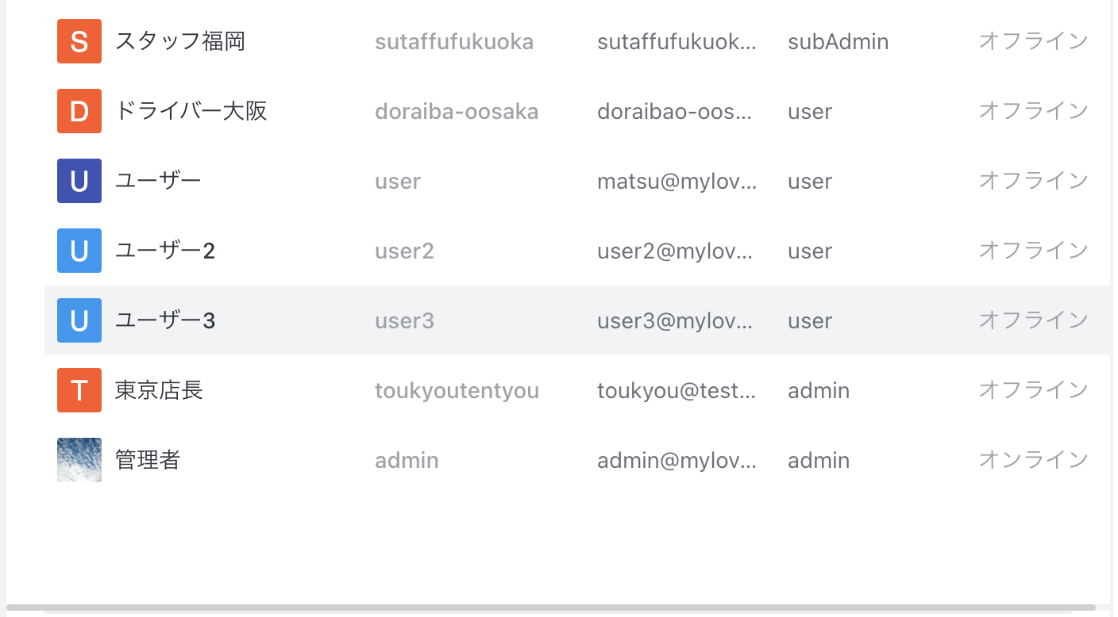This screenshot has height=617, width=1118.
Task: Select the スタッフ福岡 user name
Action: [180, 41]
